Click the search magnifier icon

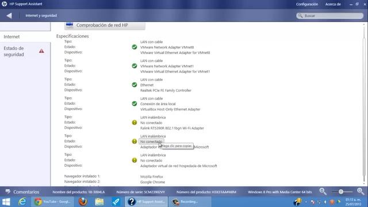(x=300, y=16)
